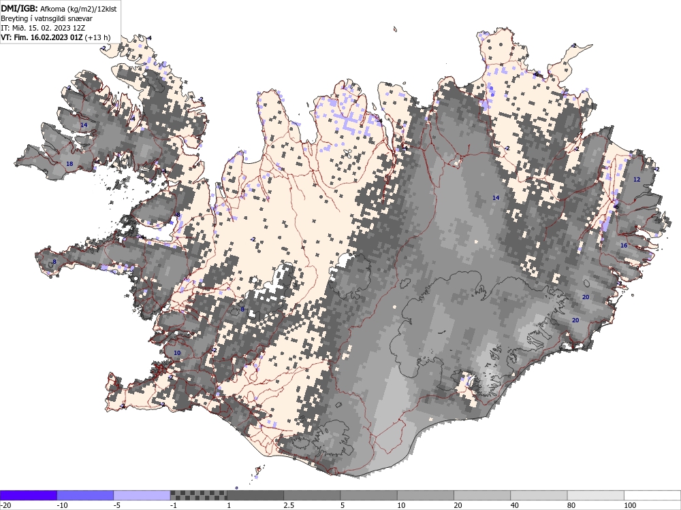681x510 pixels.
Task: Click the 'VT: Fim. 16.02.2023 01Z' valid time
Action: (x=42, y=37)
